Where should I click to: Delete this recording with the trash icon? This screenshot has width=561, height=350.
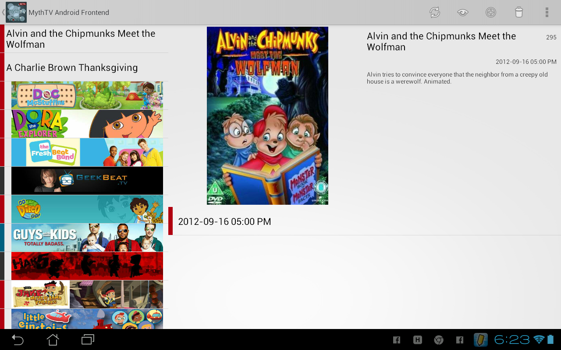point(519,12)
